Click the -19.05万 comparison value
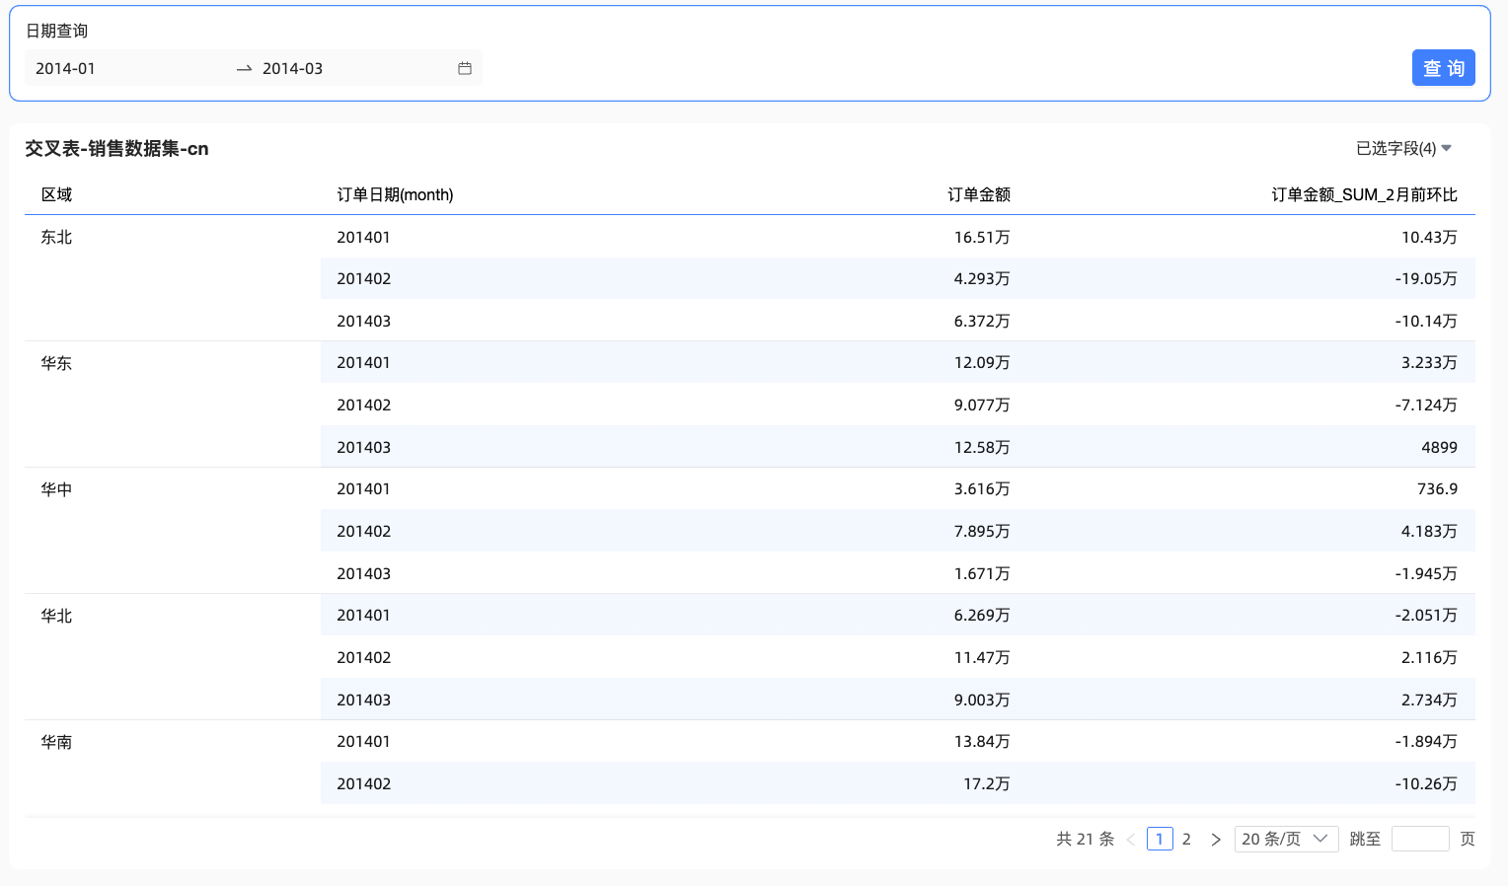This screenshot has width=1508, height=886. click(1426, 278)
